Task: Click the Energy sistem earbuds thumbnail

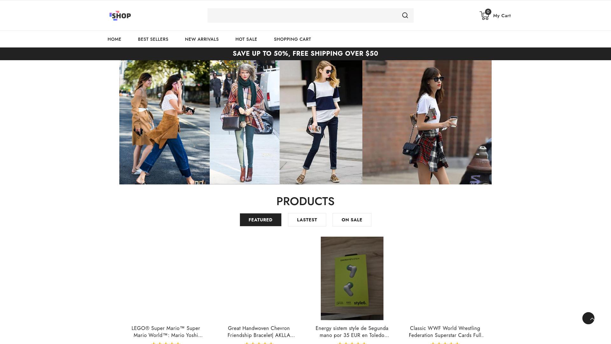Action: click(352, 278)
